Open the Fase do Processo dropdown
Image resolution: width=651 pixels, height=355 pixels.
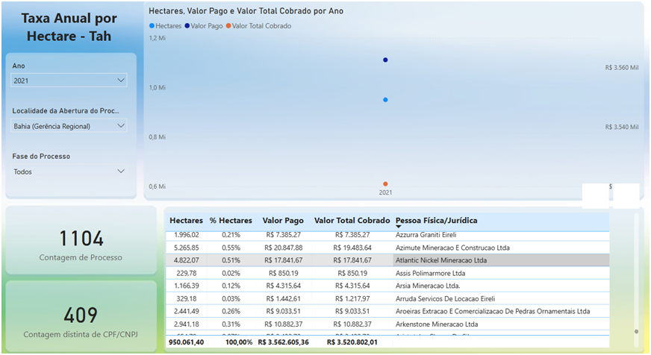69,172
